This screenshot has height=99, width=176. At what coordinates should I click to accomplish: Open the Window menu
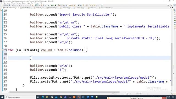[37, 3]
